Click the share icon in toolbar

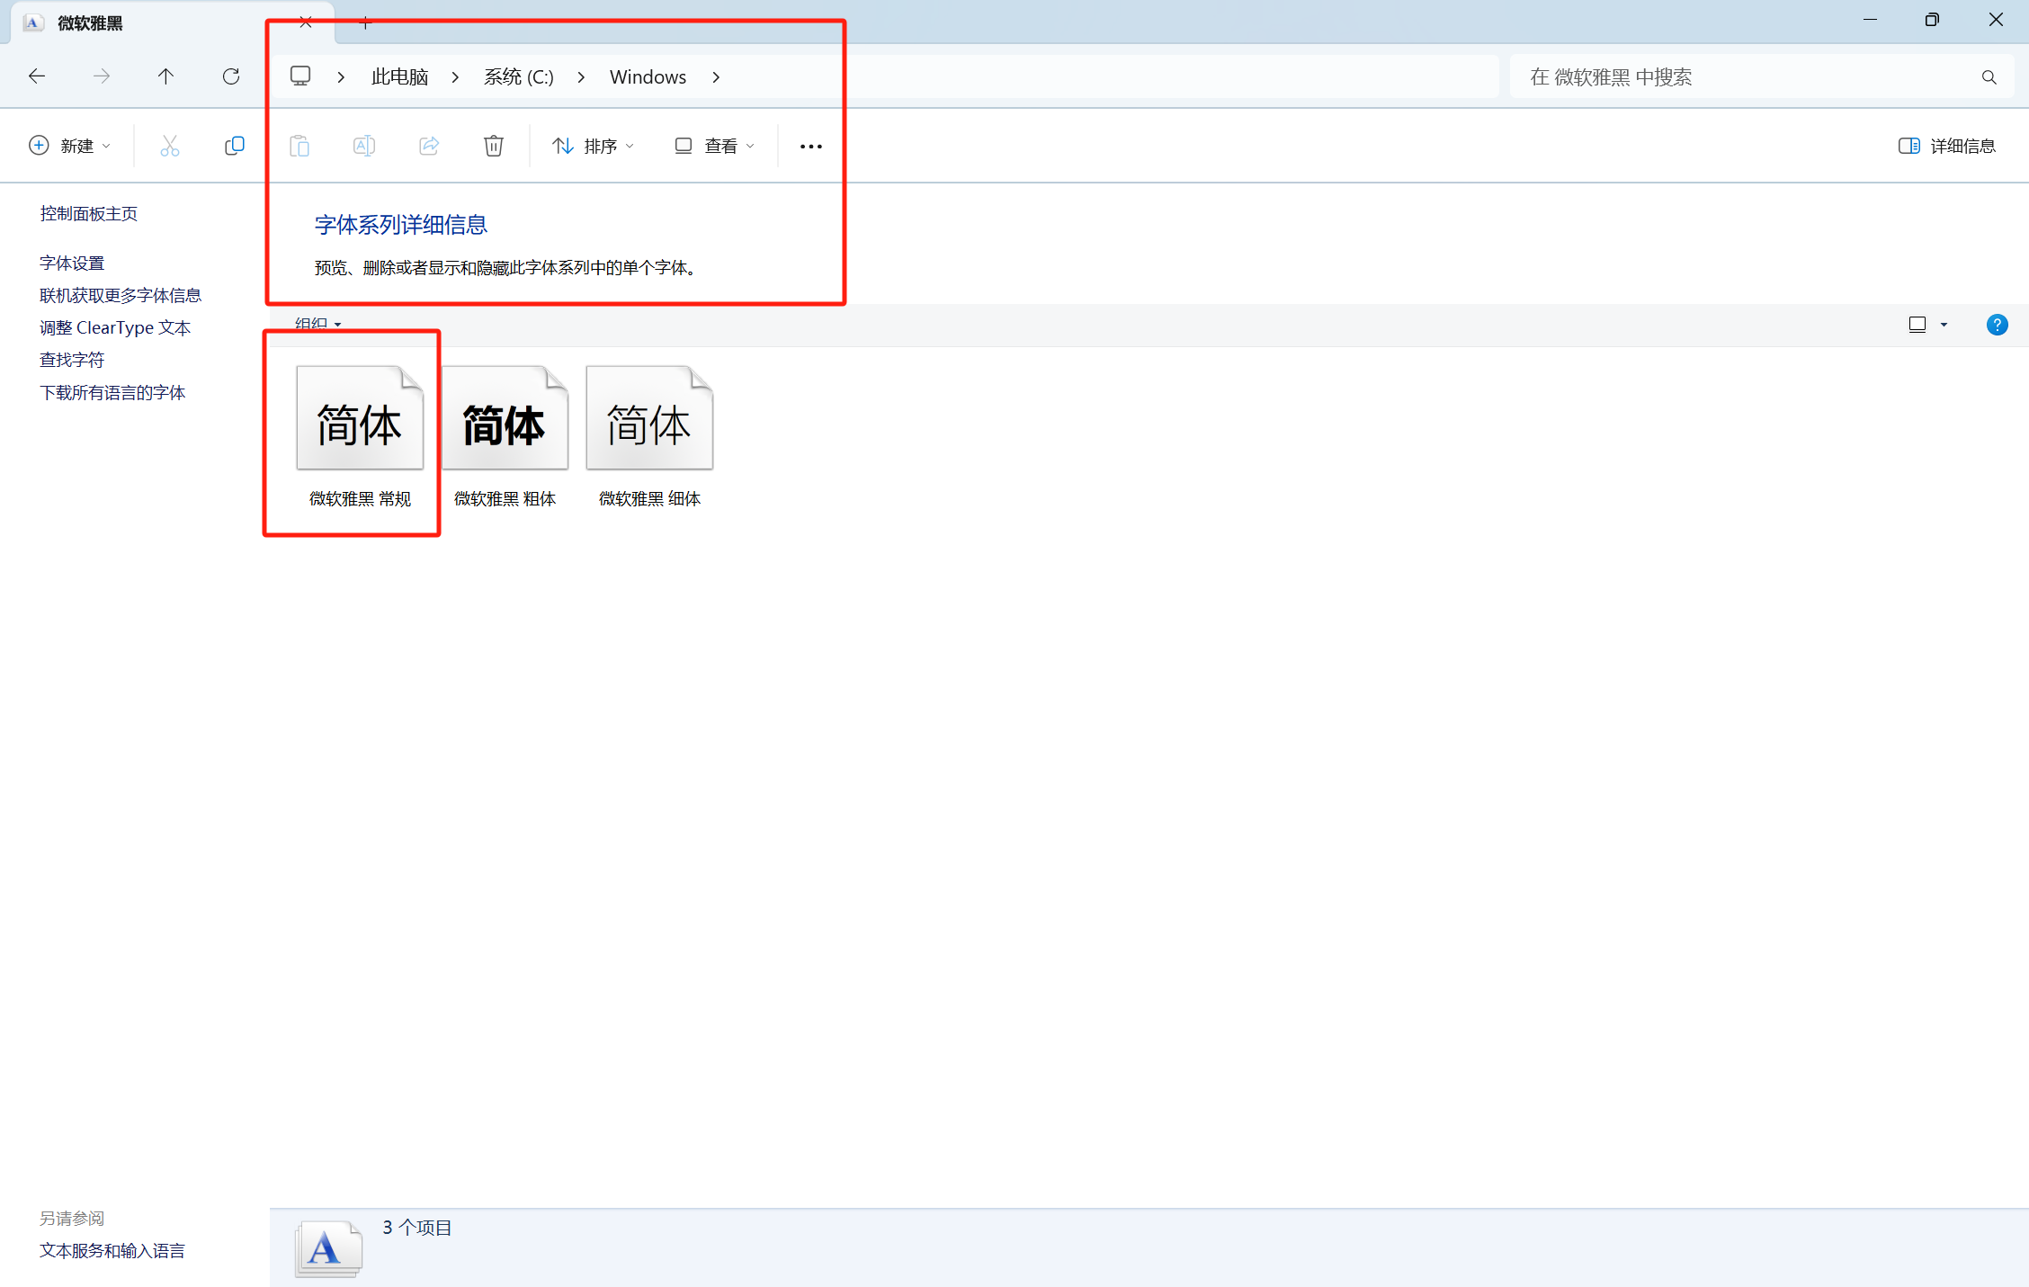pos(429,146)
